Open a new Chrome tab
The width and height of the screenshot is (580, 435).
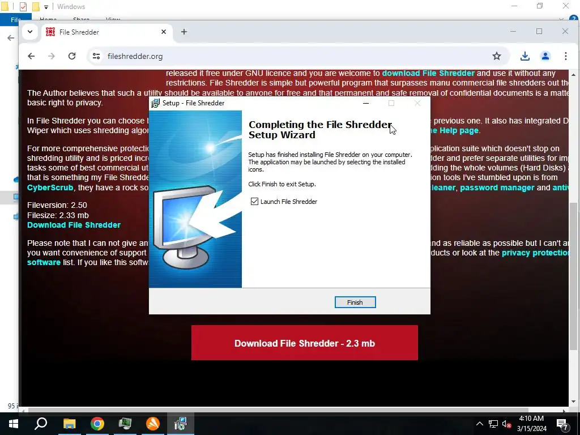tap(184, 32)
